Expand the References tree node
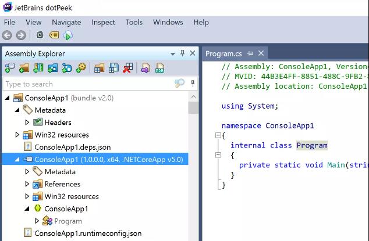Image resolution: width=369 pixels, height=241 pixels. 27,184
